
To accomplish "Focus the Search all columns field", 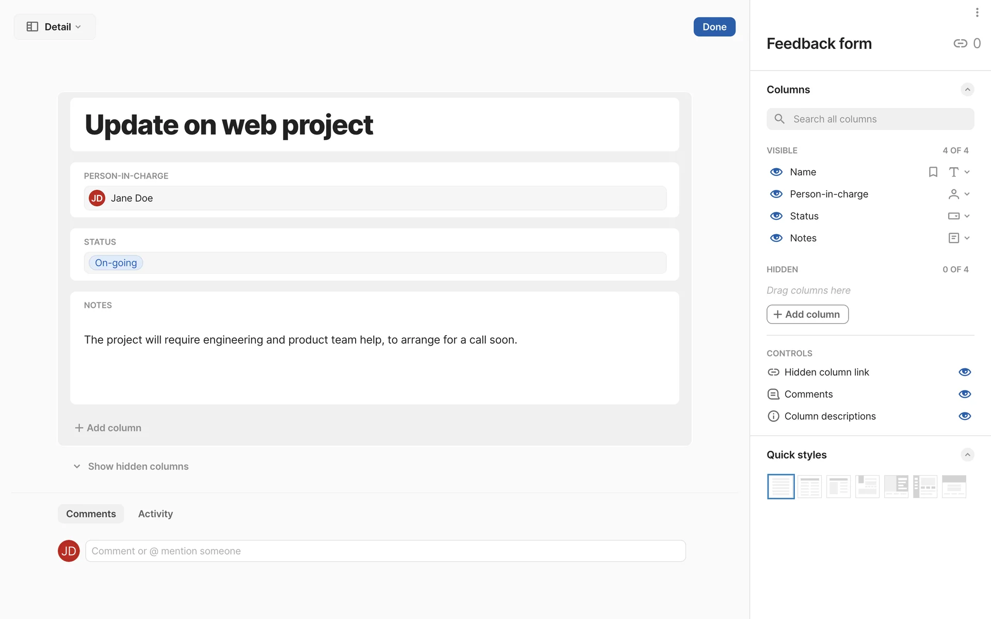I will (870, 119).
